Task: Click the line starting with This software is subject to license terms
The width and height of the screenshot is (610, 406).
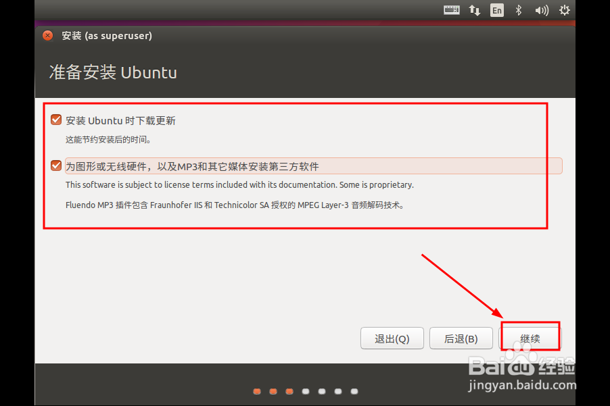Action: pos(239,185)
